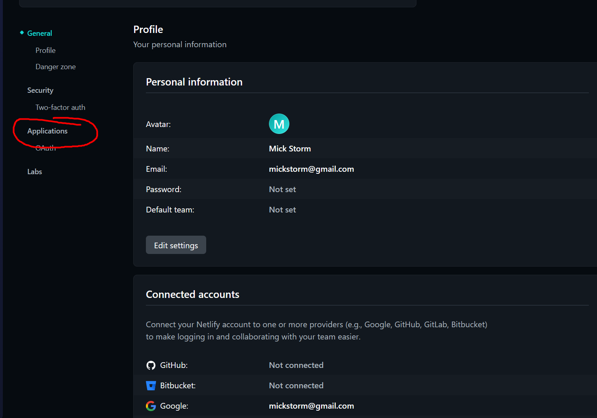Open the Danger zone subsection
This screenshot has width=597, height=418.
coord(55,67)
